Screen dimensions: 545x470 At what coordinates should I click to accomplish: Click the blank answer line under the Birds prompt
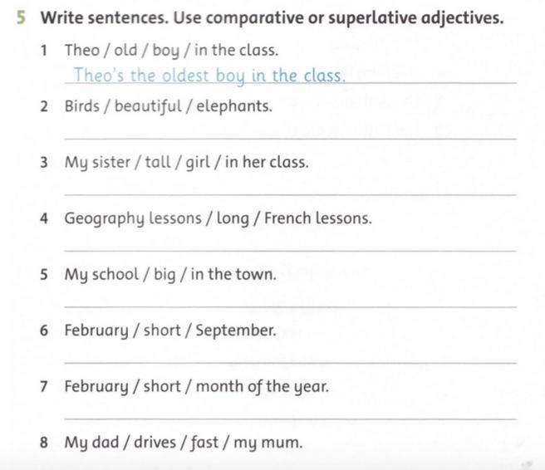(x=289, y=136)
